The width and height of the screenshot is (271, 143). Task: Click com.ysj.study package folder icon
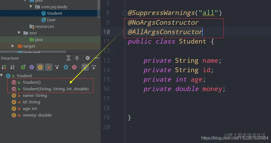pyautogui.click(x=38, y=7)
